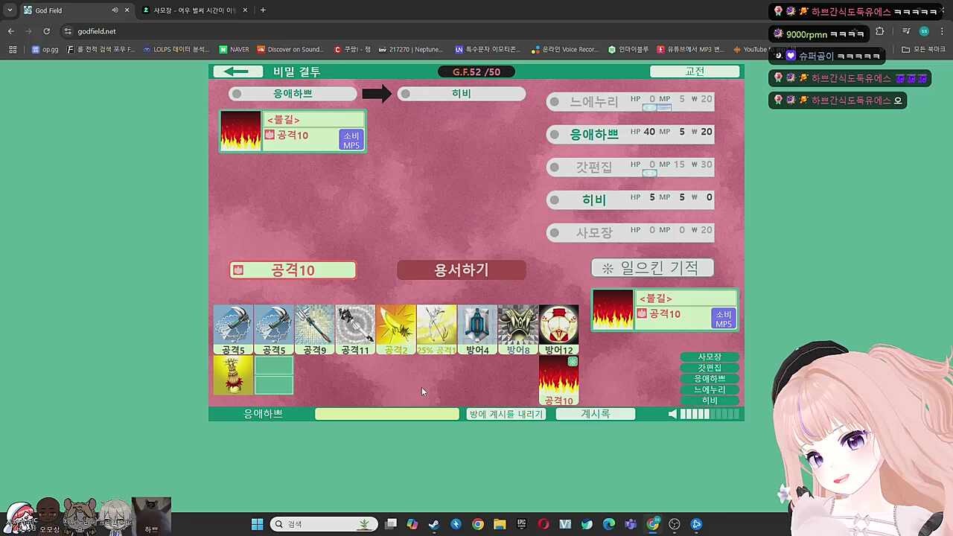Open the tab search dropdown arrow
The width and height of the screenshot is (953, 536).
[x=10, y=10]
